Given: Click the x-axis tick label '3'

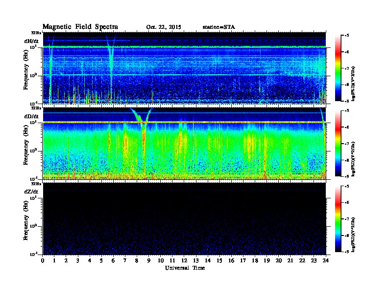Looking at the screenshot, I should click(78, 260).
